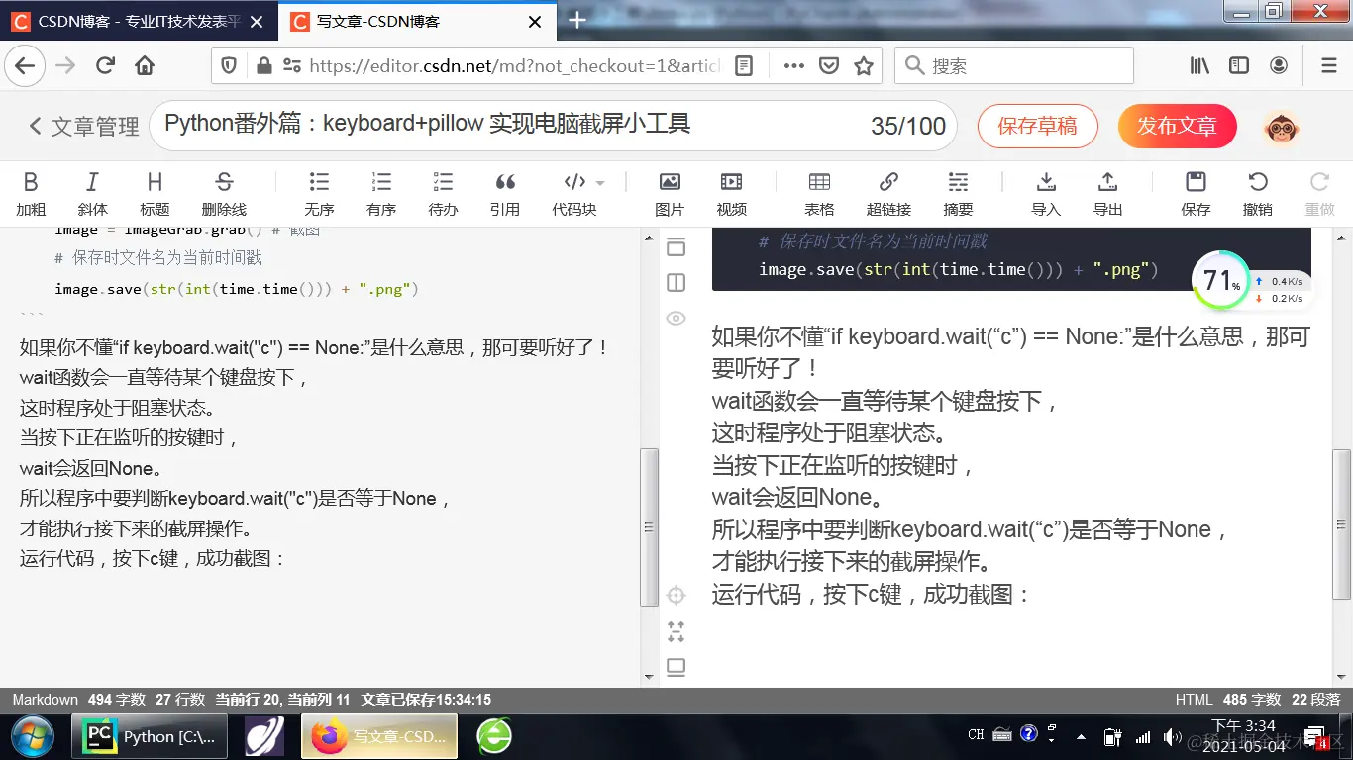Open a new browser tab
The image size is (1353, 760).
[x=576, y=21]
